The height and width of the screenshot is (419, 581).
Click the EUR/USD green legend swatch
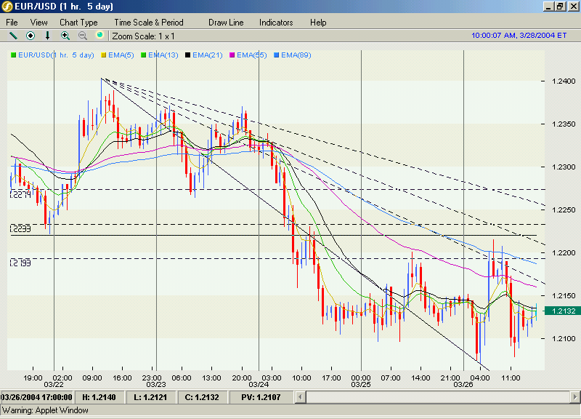[x=14, y=55]
